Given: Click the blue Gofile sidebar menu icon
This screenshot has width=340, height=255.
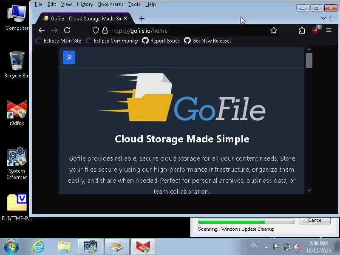Looking at the screenshot, I should (x=69, y=57).
